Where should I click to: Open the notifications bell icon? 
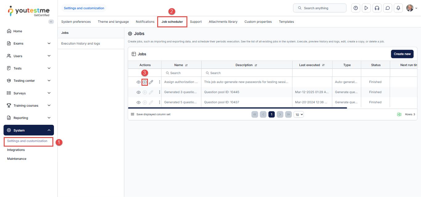click(x=398, y=8)
